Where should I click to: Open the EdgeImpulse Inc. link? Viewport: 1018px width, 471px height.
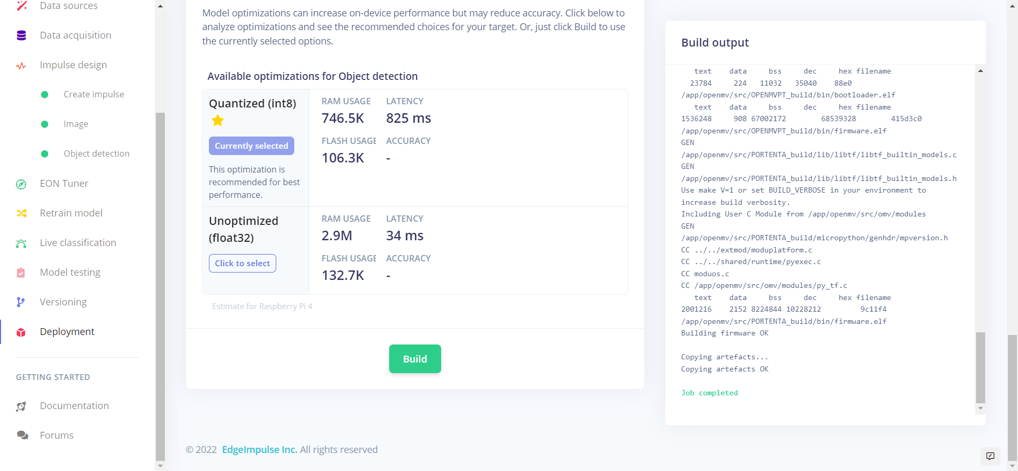tap(259, 450)
